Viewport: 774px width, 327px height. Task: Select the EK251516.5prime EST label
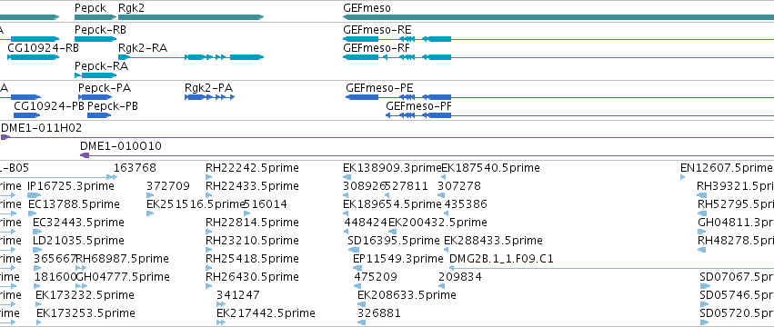pos(196,204)
